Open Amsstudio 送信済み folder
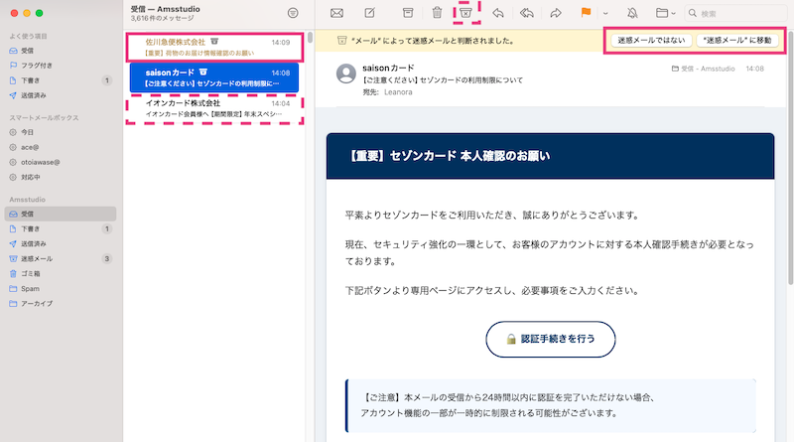Image resolution: width=794 pixels, height=442 pixels. 61,243
